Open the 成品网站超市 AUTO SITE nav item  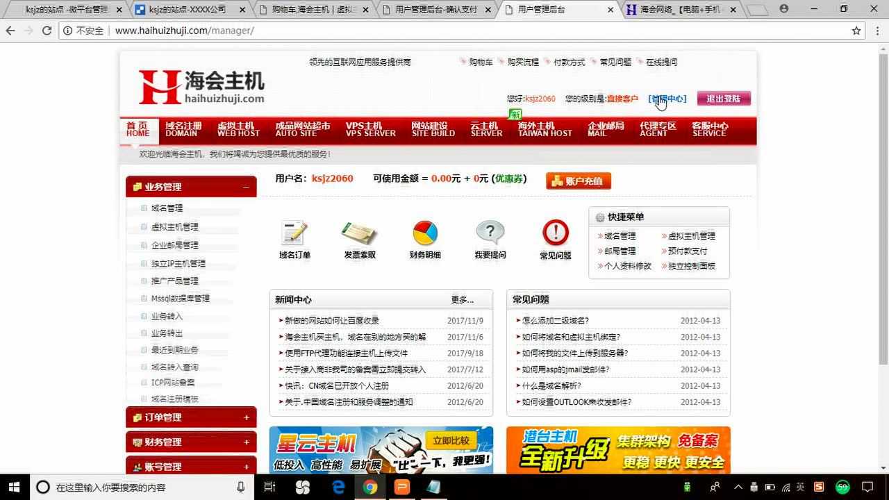pyautogui.click(x=303, y=129)
